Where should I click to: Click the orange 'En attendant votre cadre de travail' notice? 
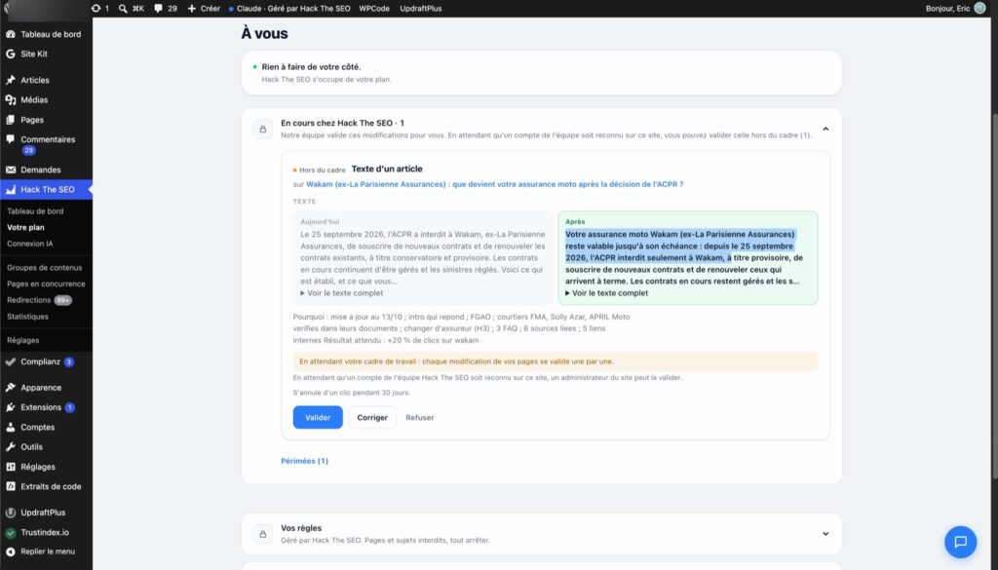click(x=556, y=361)
